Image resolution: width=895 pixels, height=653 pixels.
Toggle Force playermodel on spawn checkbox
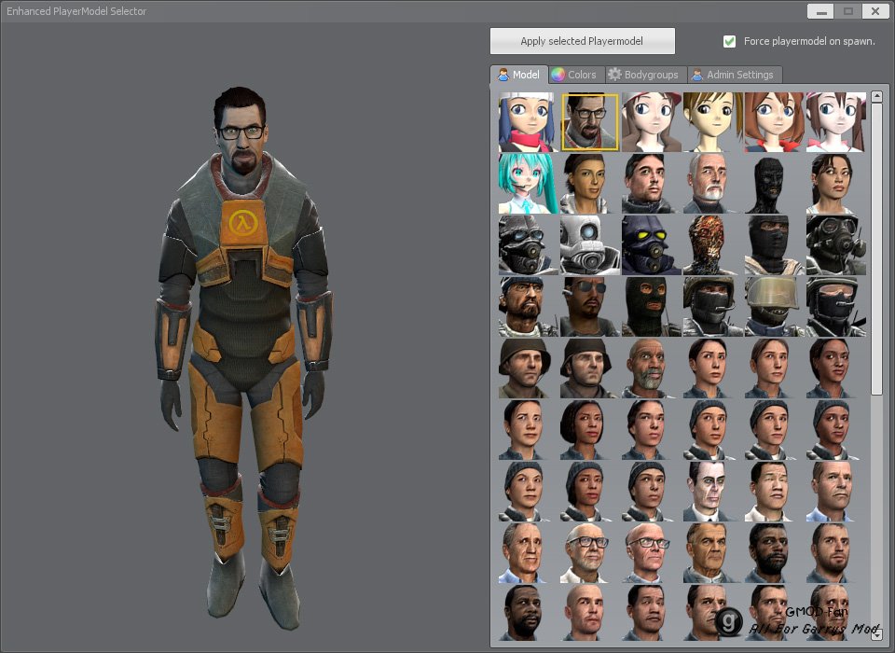click(x=729, y=41)
